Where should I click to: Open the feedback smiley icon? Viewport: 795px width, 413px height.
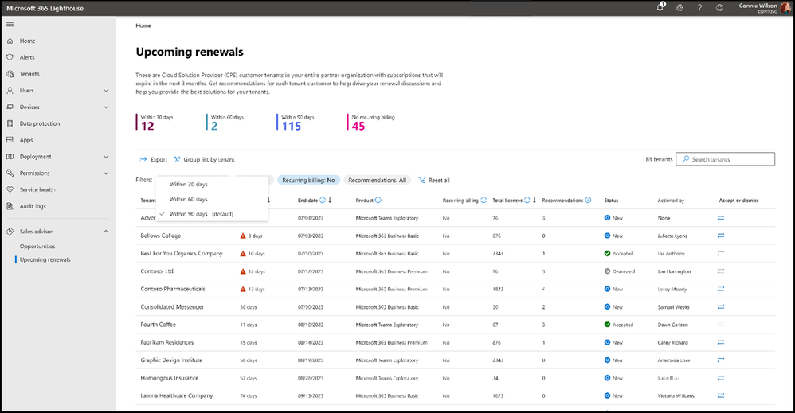pos(719,8)
